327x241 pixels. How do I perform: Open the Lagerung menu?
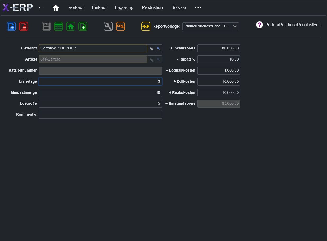[124, 8]
